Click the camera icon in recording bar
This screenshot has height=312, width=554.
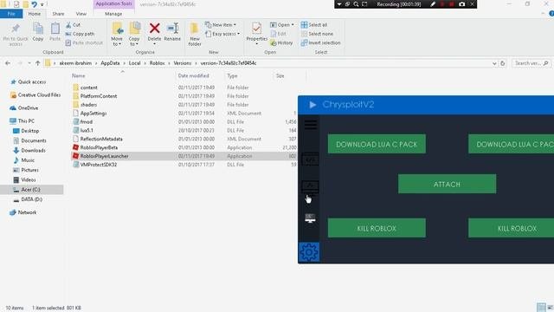(x=461, y=4)
